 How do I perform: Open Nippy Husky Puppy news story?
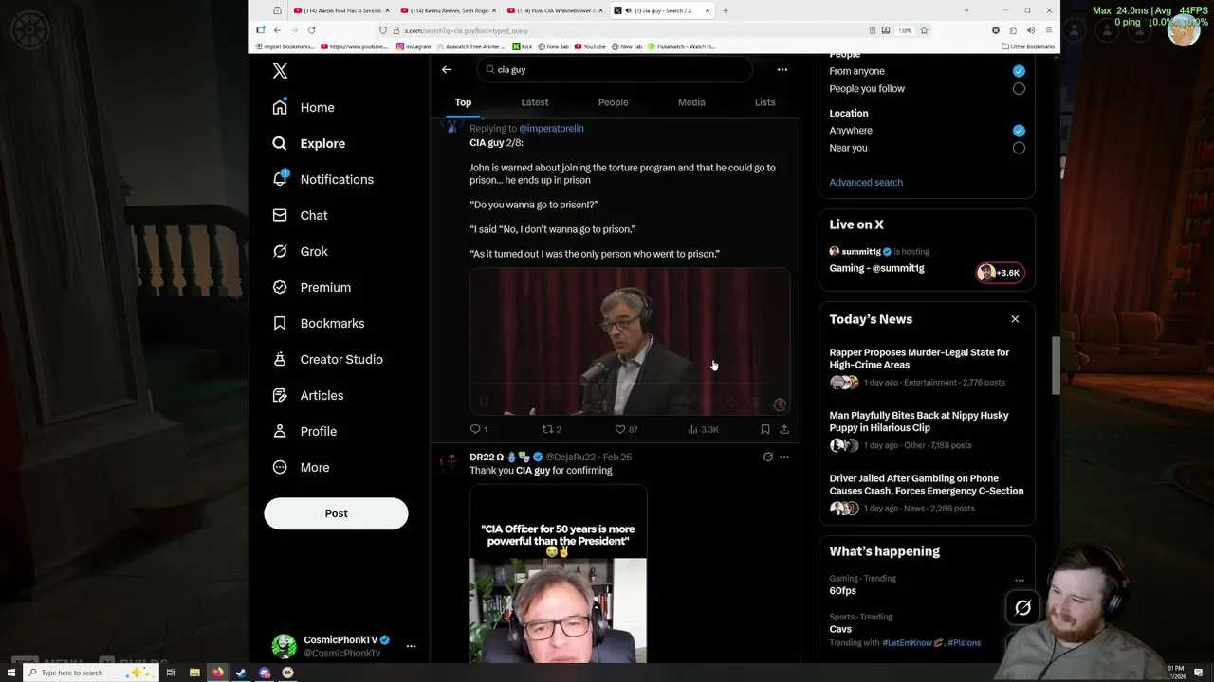(x=919, y=422)
